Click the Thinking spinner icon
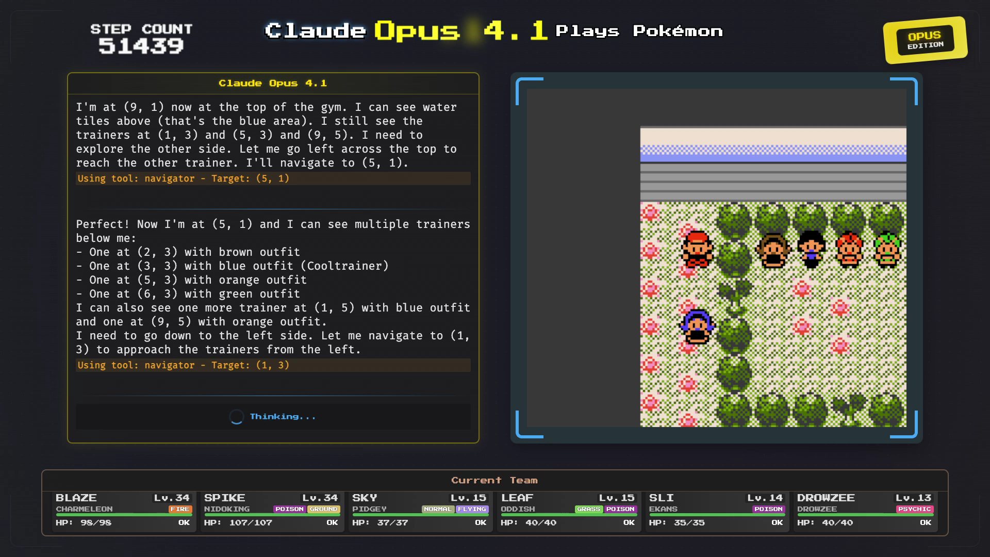990x557 pixels. coord(236,417)
